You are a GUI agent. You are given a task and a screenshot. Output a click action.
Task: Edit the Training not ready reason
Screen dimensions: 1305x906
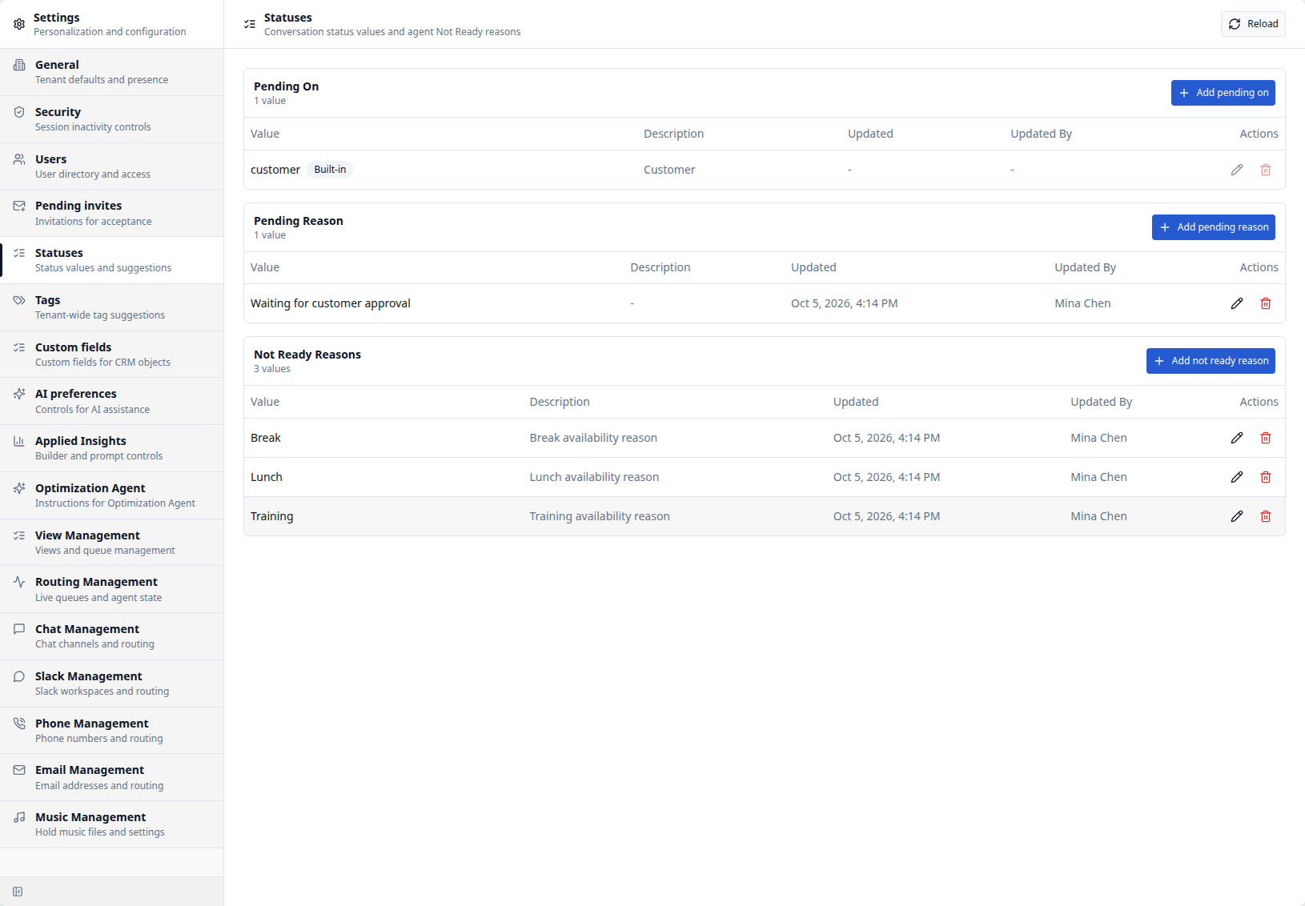1237,516
